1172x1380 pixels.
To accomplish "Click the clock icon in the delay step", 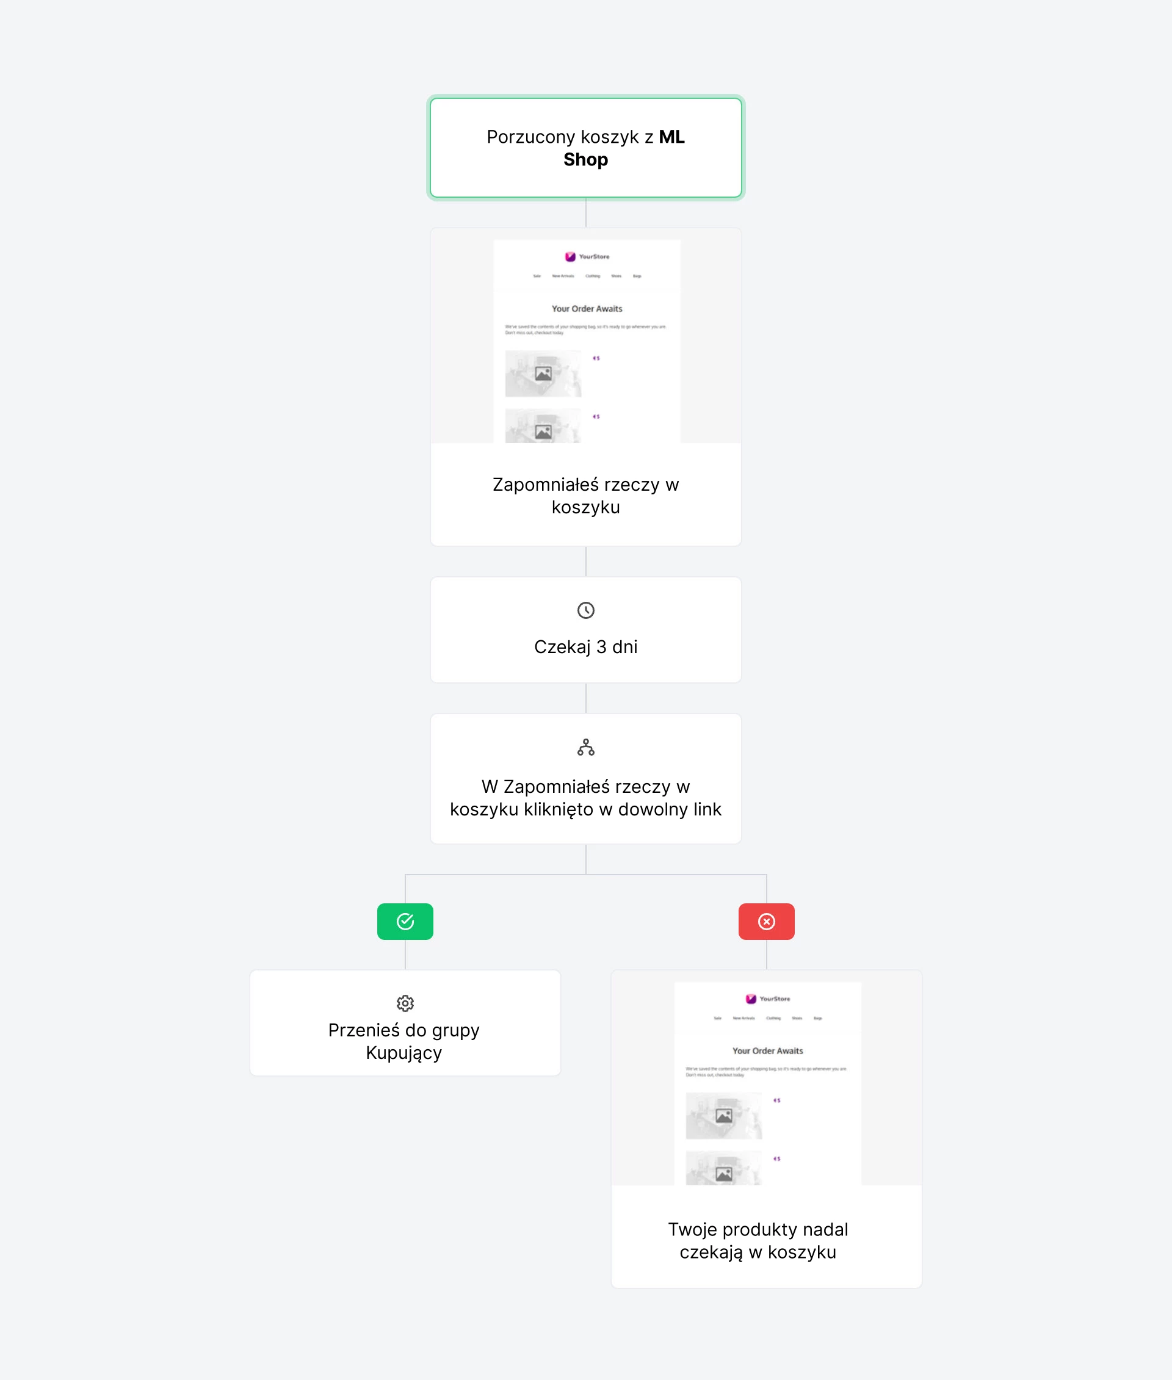I will (x=585, y=610).
